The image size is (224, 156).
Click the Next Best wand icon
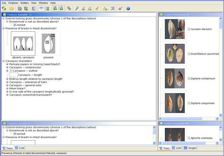[x=90, y=9]
